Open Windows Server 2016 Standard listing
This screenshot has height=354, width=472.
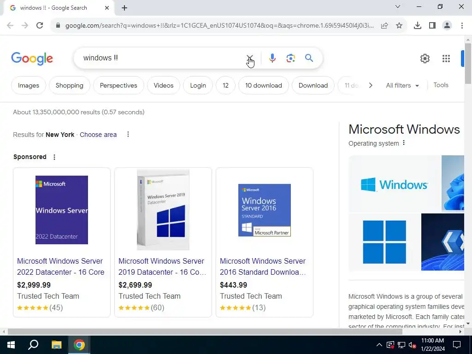click(263, 266)
